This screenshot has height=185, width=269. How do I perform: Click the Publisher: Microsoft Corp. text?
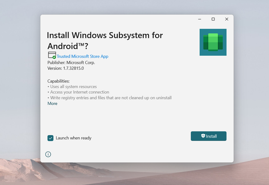coord(71,63)
